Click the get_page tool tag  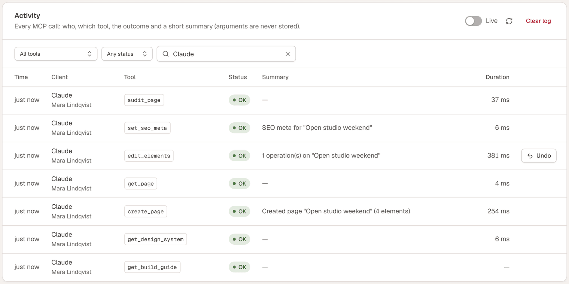coord(140,184)
